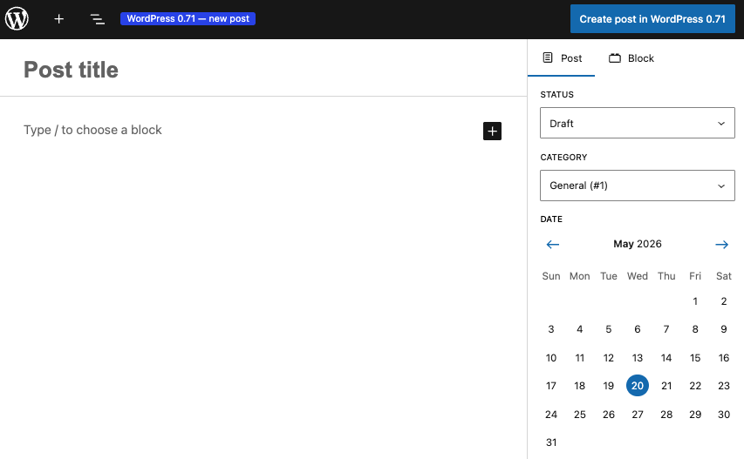Click Create post in WordPress 0.71 button

click(652, 19)
